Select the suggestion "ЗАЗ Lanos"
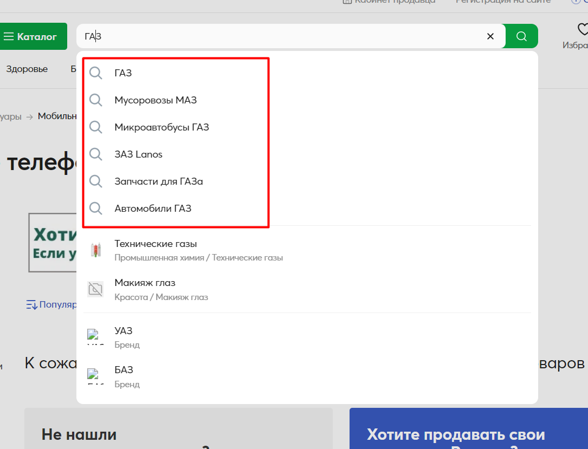 [138, 154]
